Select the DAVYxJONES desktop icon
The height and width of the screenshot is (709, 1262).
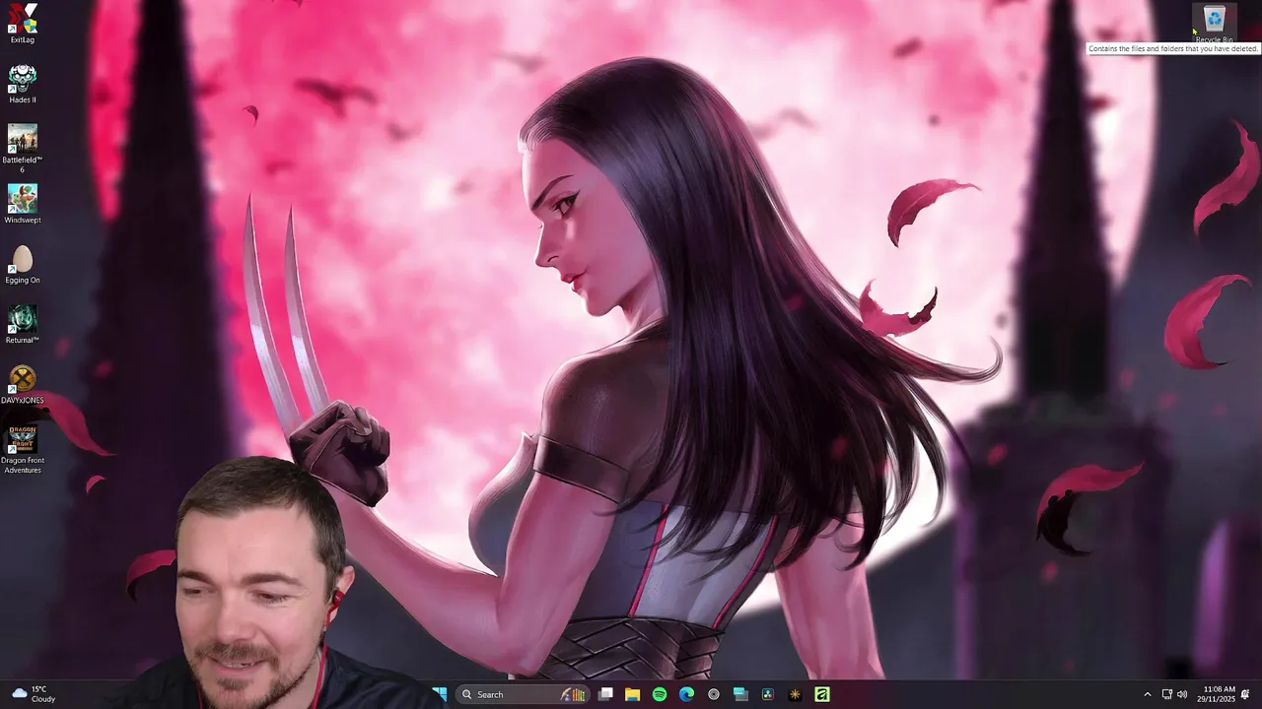pos(22,384)
